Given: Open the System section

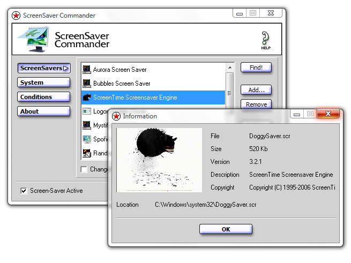Looking at the screenshot, I should [43, 82].
